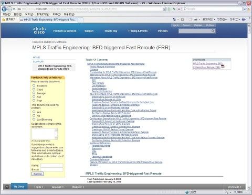Open the Edit menu (편집)
The width and height of the screenshot is (252, 195).
click(x=18, y=14)
